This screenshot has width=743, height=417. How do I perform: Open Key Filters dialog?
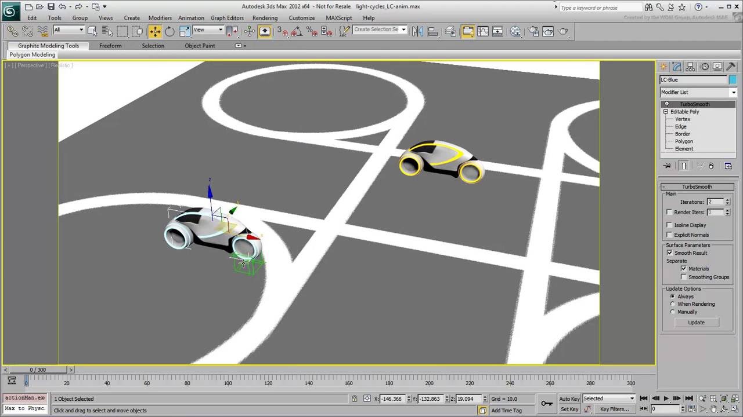[x=615, y=409]
